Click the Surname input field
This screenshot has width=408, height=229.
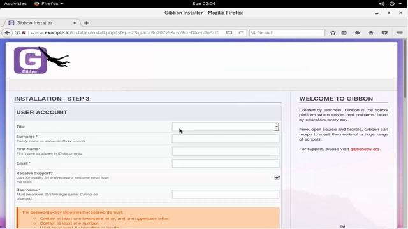(x=226, y=139)
